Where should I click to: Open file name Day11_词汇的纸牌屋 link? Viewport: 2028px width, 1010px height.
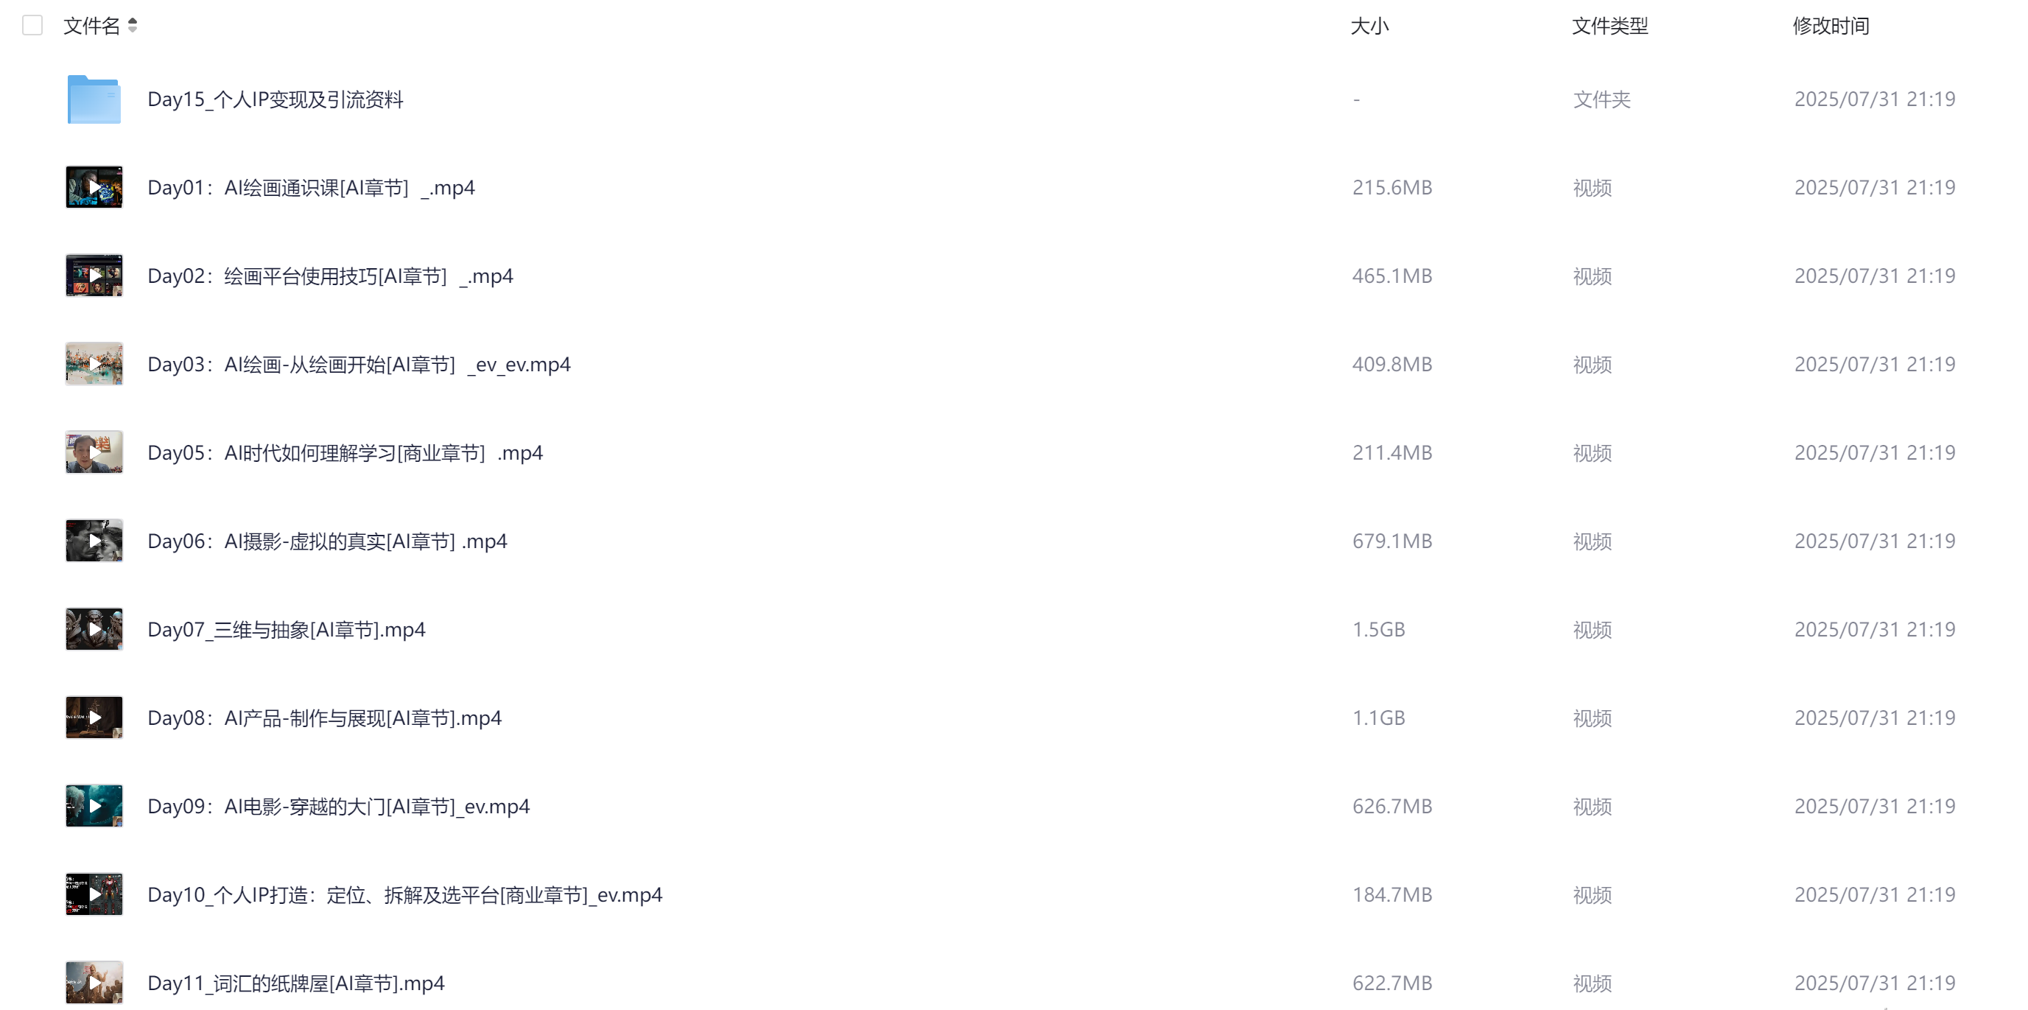(x=296, y=983)
